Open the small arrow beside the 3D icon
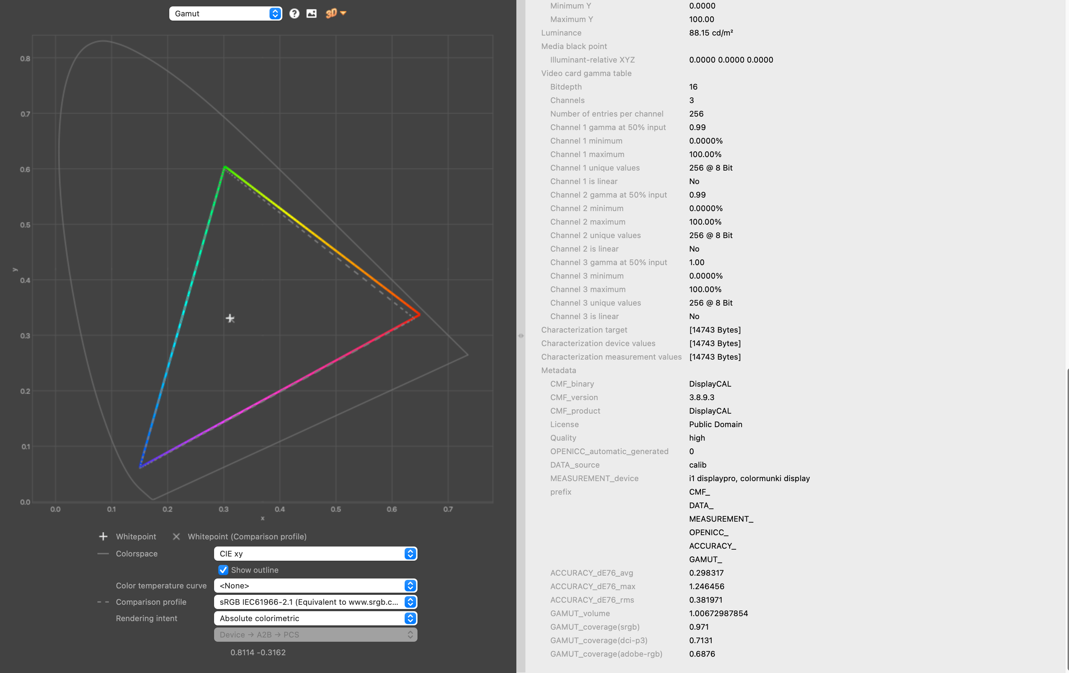Viewport: 1069px width, 673px height. (343, 13)
